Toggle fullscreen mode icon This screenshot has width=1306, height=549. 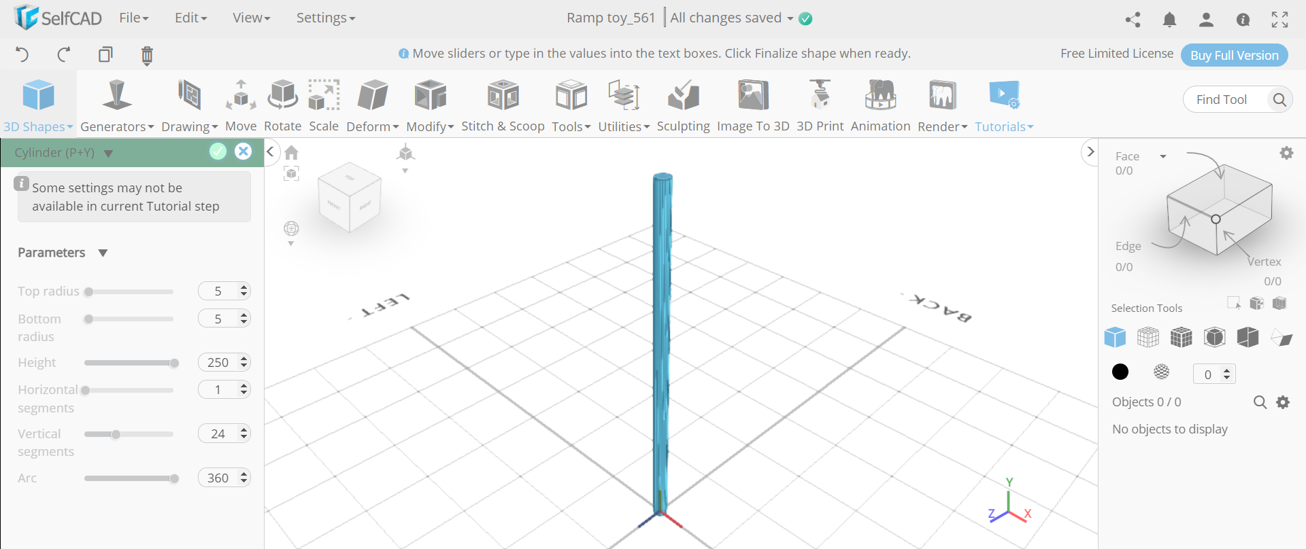[x=1279, y=20]
